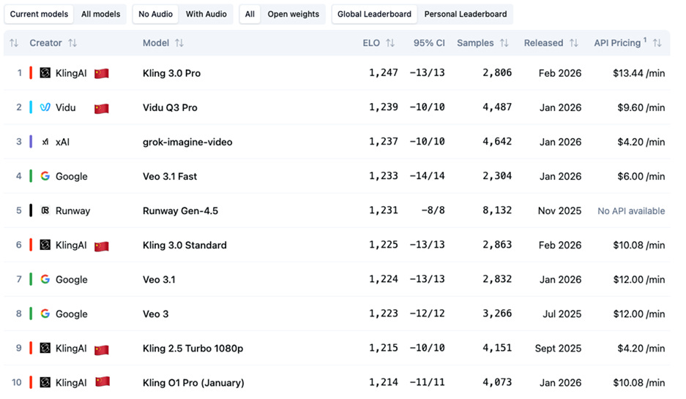Click the -8/8 confidence interval value

[x=433, y=210]
